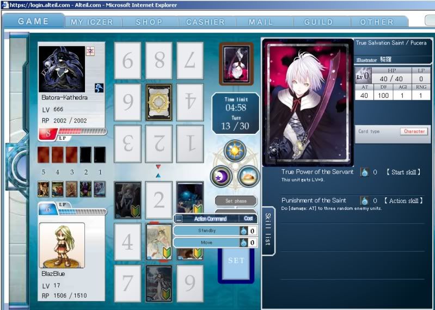This screenshot has height=310, width=435.
Task: Click the first red soul-slot swatch numbered 5
Action: coord(44,154)
